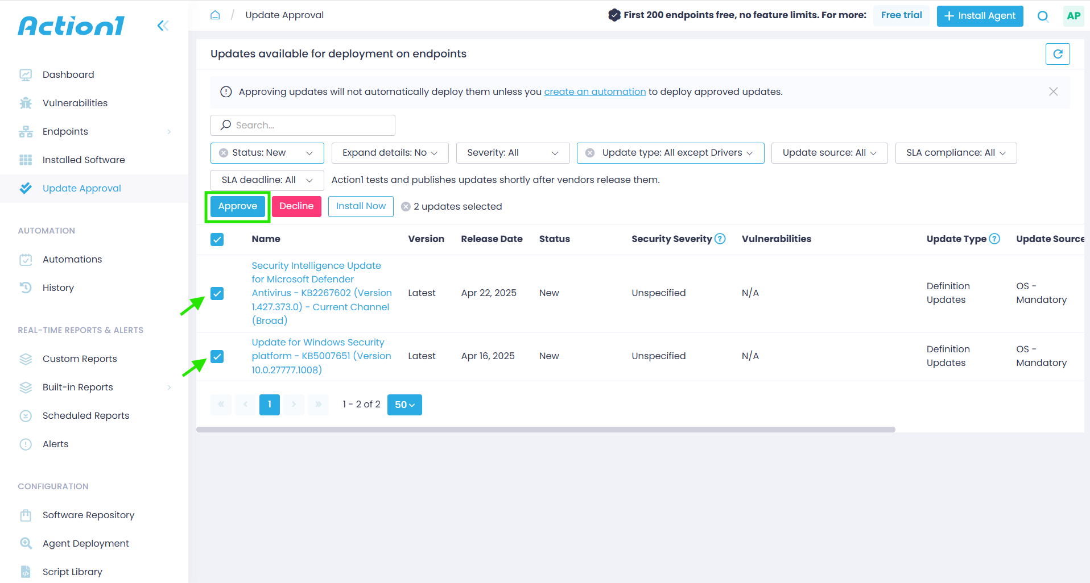
Task: Open SLA compliance: All dropdown
Action: coord(956,153)
